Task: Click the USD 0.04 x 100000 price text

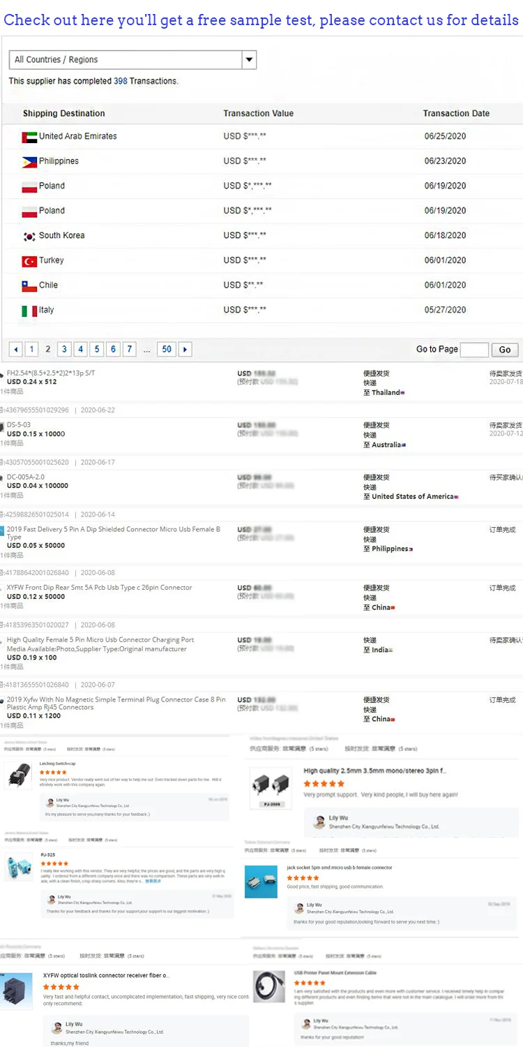Action: 38,486
